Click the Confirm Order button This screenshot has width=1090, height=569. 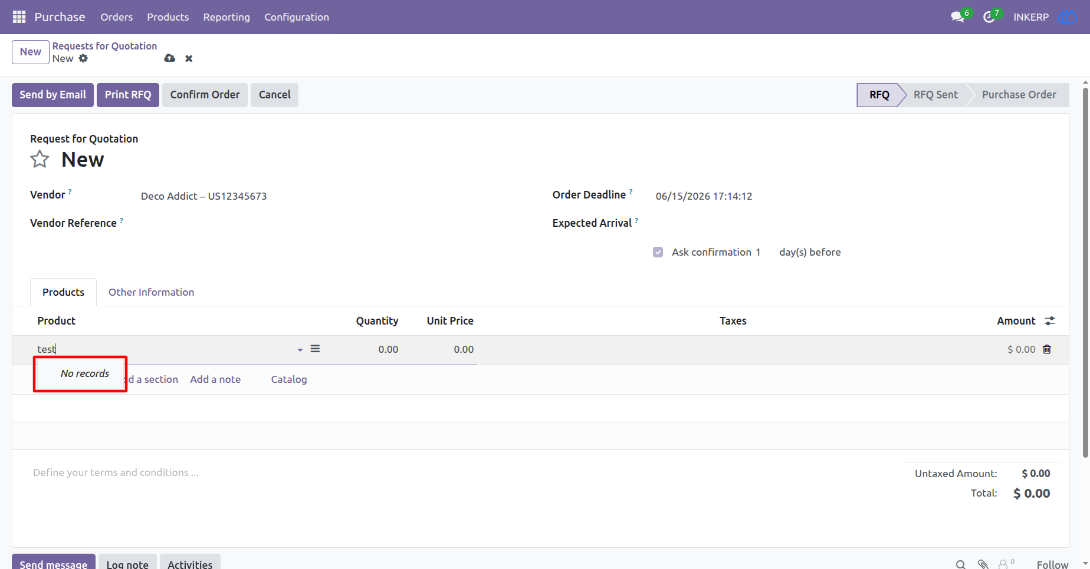[205, 95]
